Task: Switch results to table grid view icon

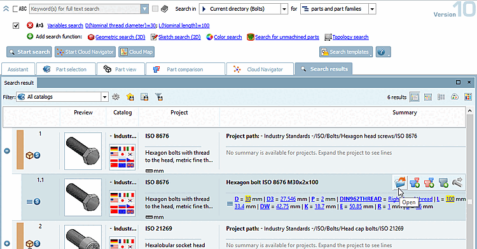Action: coord(428,97)
